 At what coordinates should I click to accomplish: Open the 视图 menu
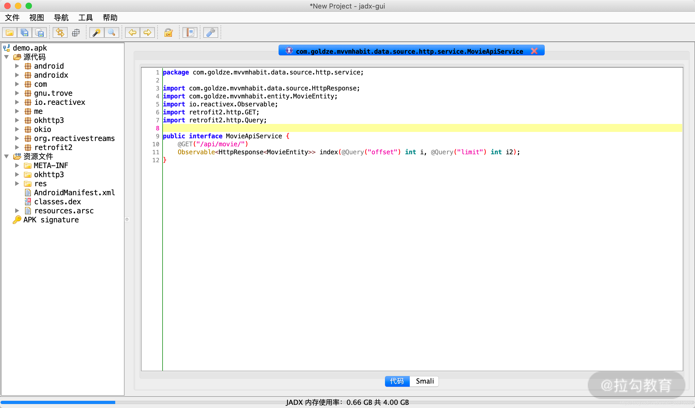coord(37,18)
